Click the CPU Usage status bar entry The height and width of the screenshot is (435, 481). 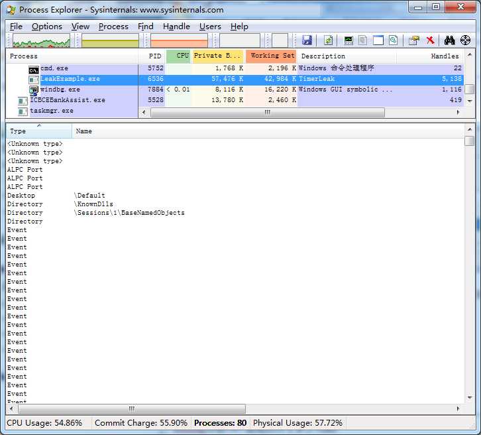pos(44,423)
